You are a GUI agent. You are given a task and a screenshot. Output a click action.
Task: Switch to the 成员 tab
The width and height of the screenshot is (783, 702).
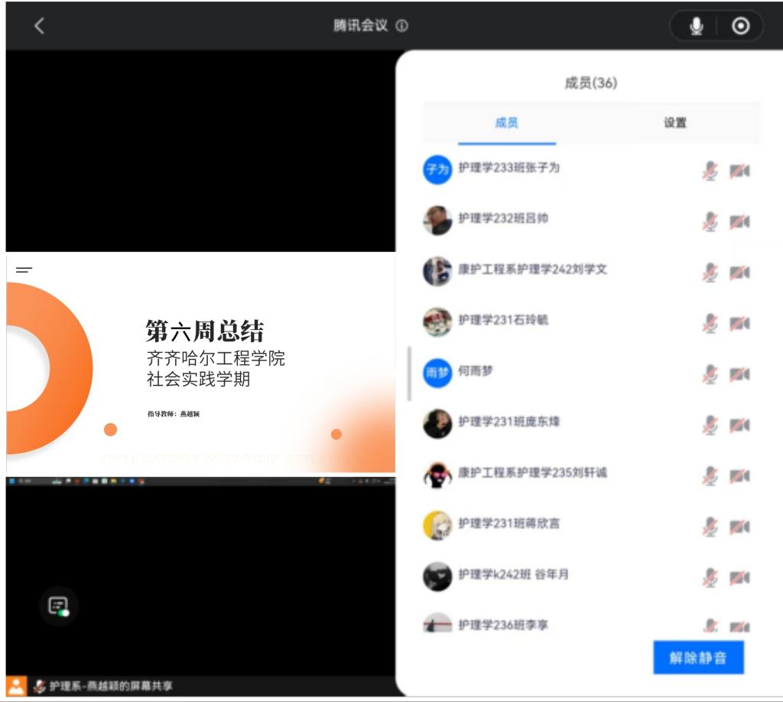(x=506, y=122)
